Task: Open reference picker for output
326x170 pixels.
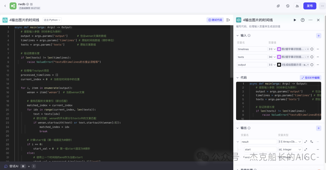Action: [312, 65]
